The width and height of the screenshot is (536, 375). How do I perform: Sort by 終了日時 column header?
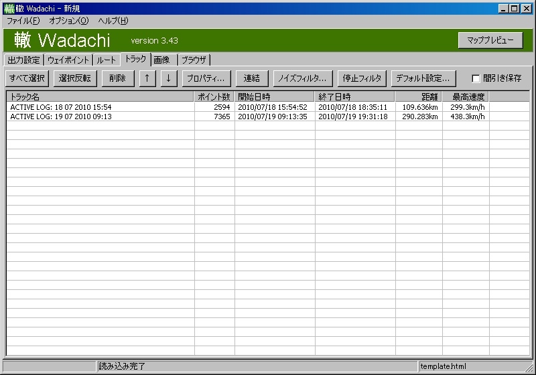click(355, 96)
